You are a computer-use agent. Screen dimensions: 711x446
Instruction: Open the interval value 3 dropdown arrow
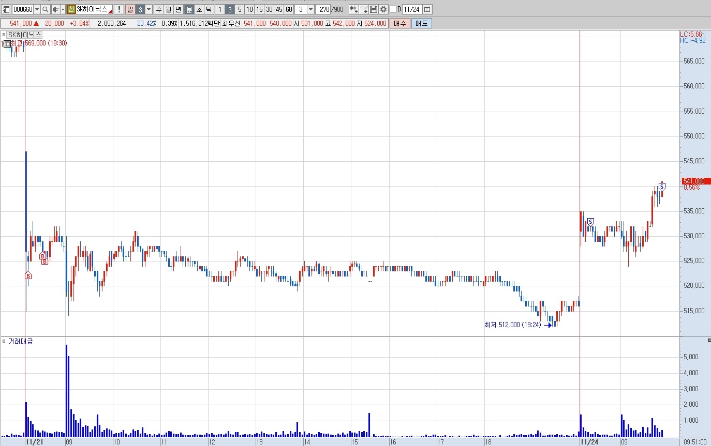pyautogui.click(x=310, y=9)
